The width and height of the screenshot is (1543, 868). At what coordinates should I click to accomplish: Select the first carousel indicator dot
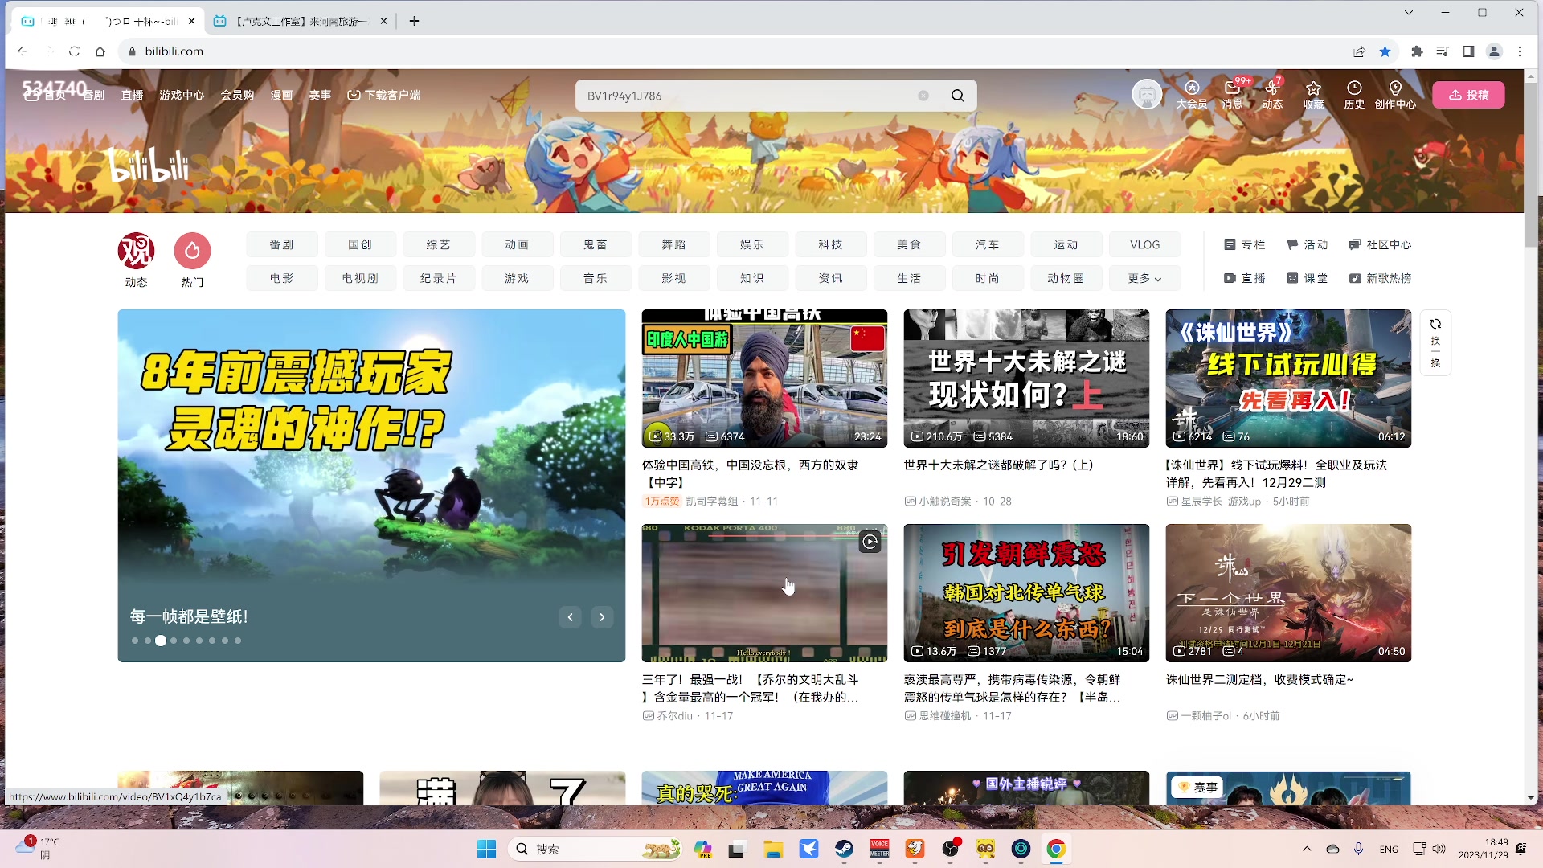135,641
